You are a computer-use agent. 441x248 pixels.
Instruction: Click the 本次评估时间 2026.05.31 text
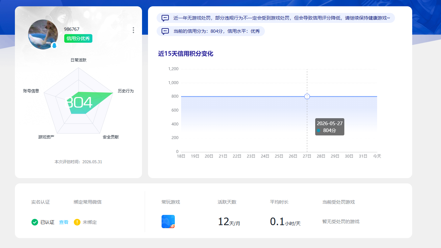(78, 162)
